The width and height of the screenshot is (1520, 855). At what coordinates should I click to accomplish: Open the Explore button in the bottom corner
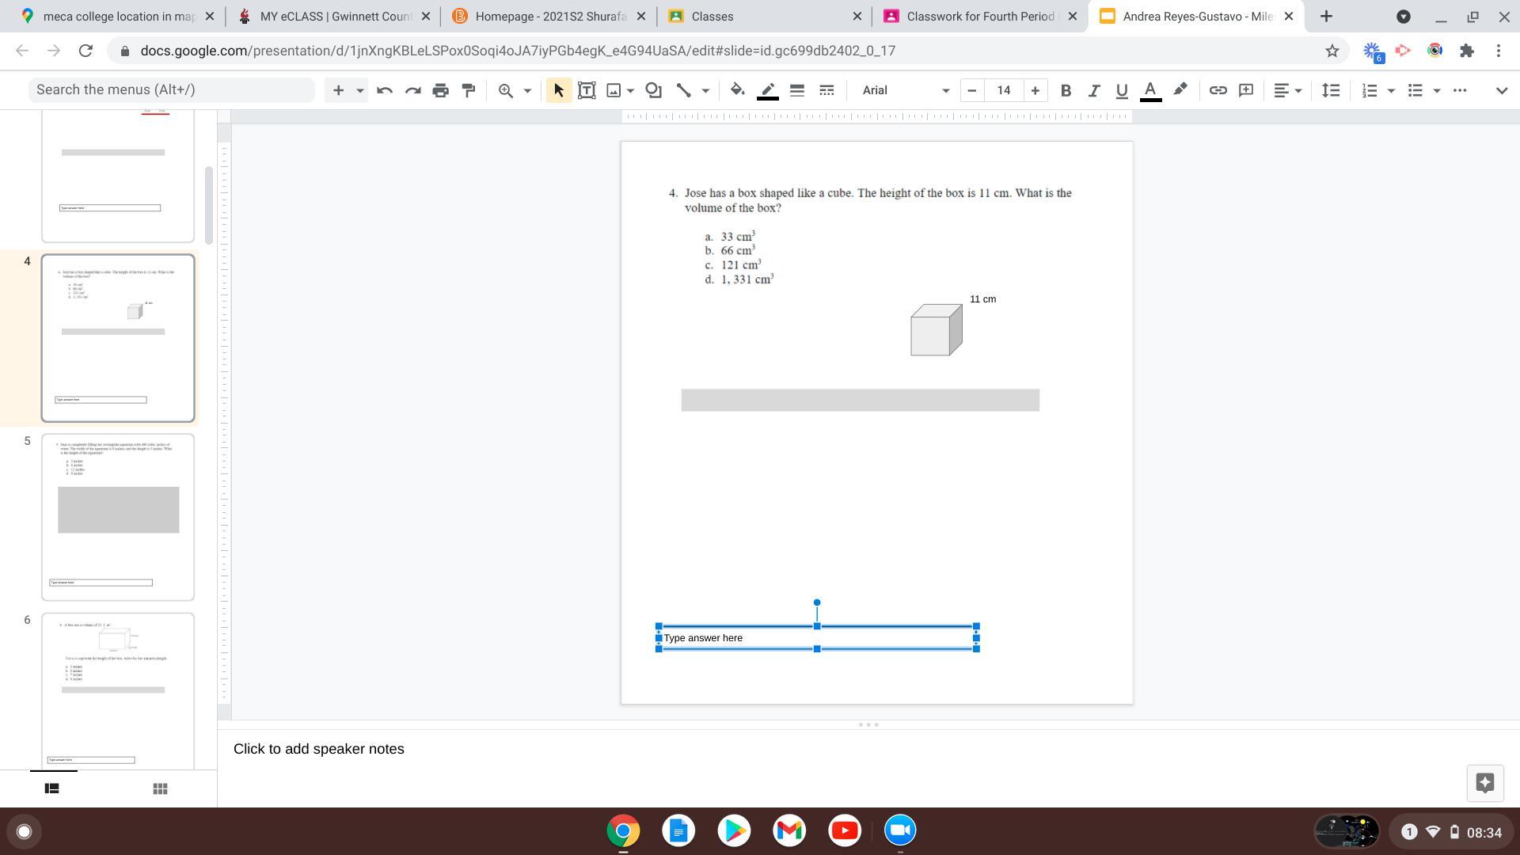(x=1484, y=783)
